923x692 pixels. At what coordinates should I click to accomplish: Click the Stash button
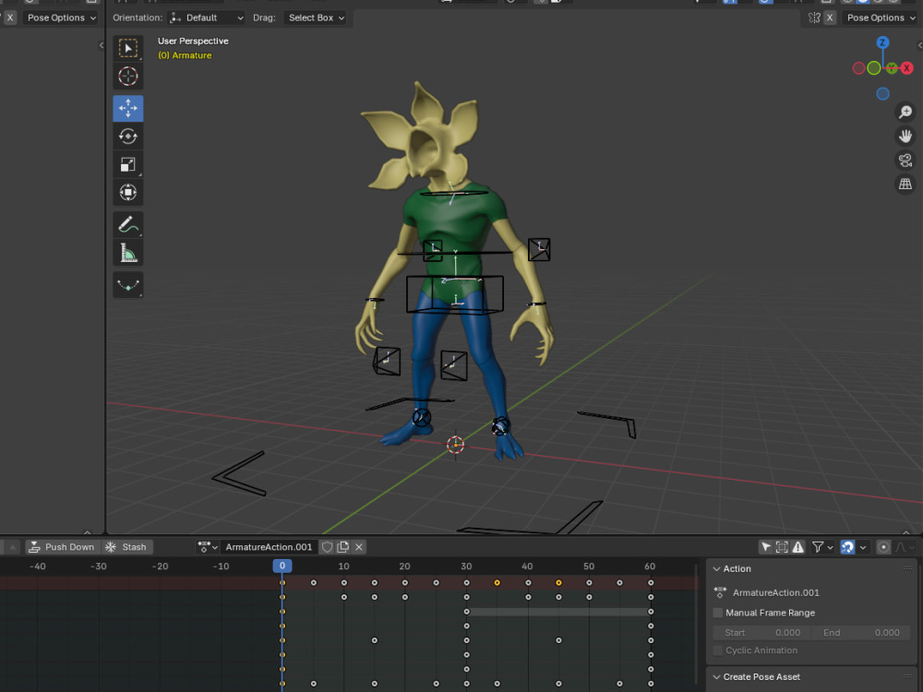(x=126, y=547)
